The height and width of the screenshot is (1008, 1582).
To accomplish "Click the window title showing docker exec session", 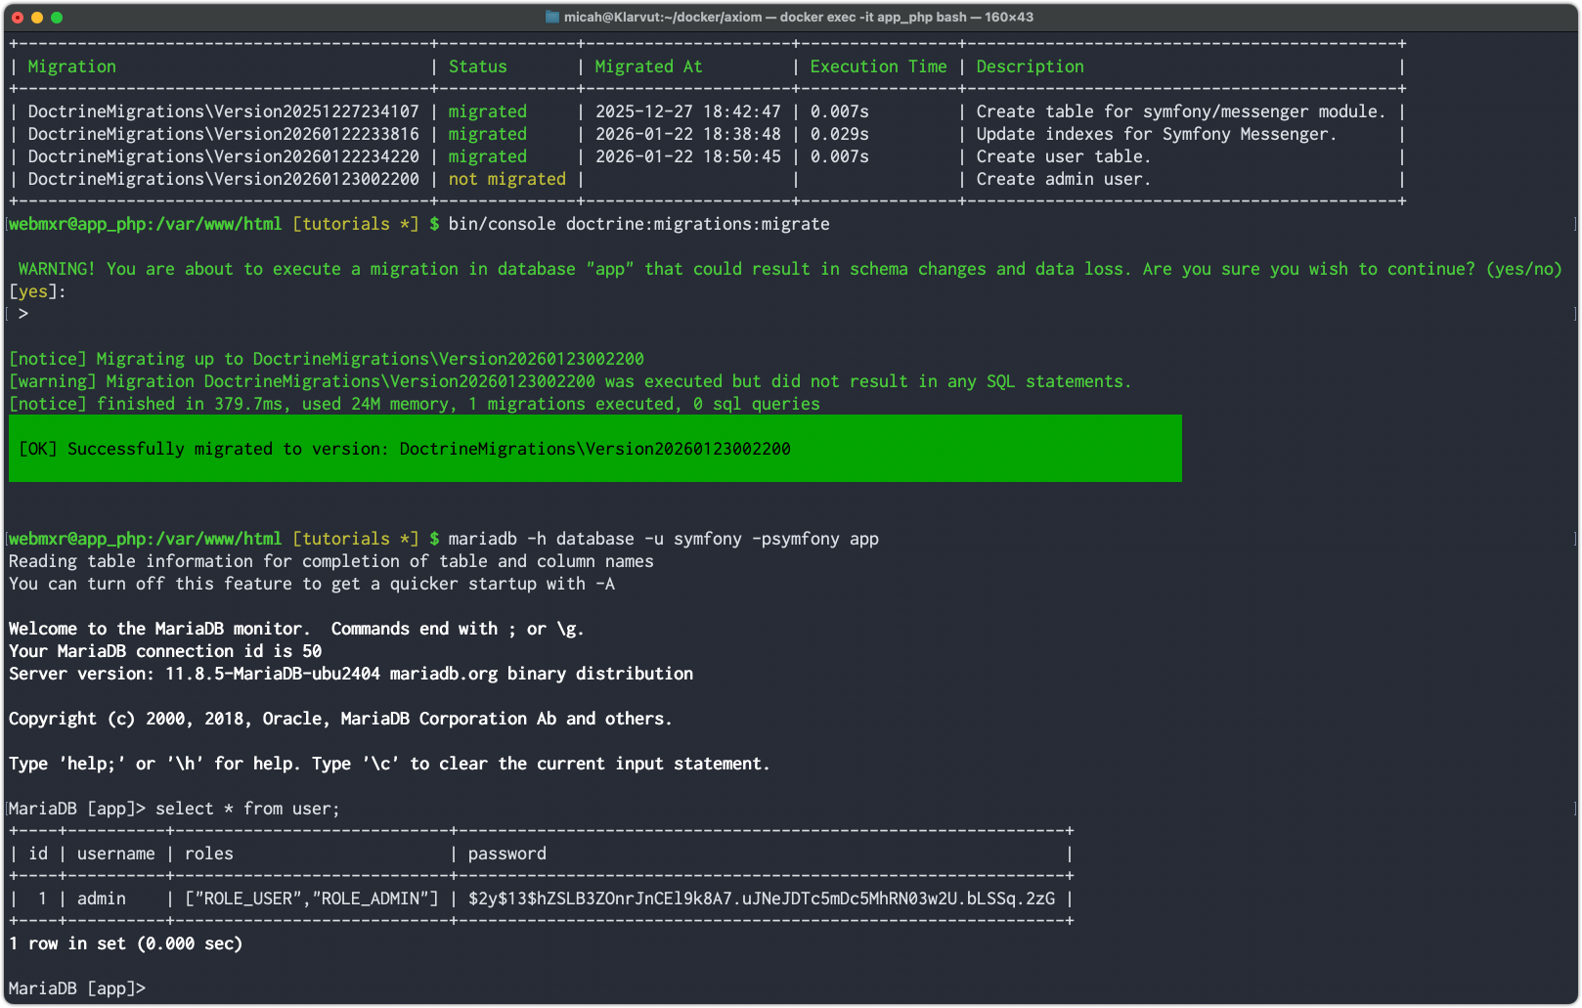I will click(x=792, y=17).
